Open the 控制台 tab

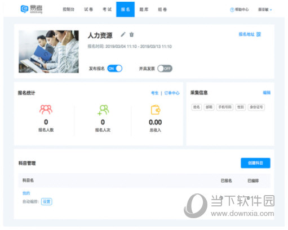(x=69, y=10)
